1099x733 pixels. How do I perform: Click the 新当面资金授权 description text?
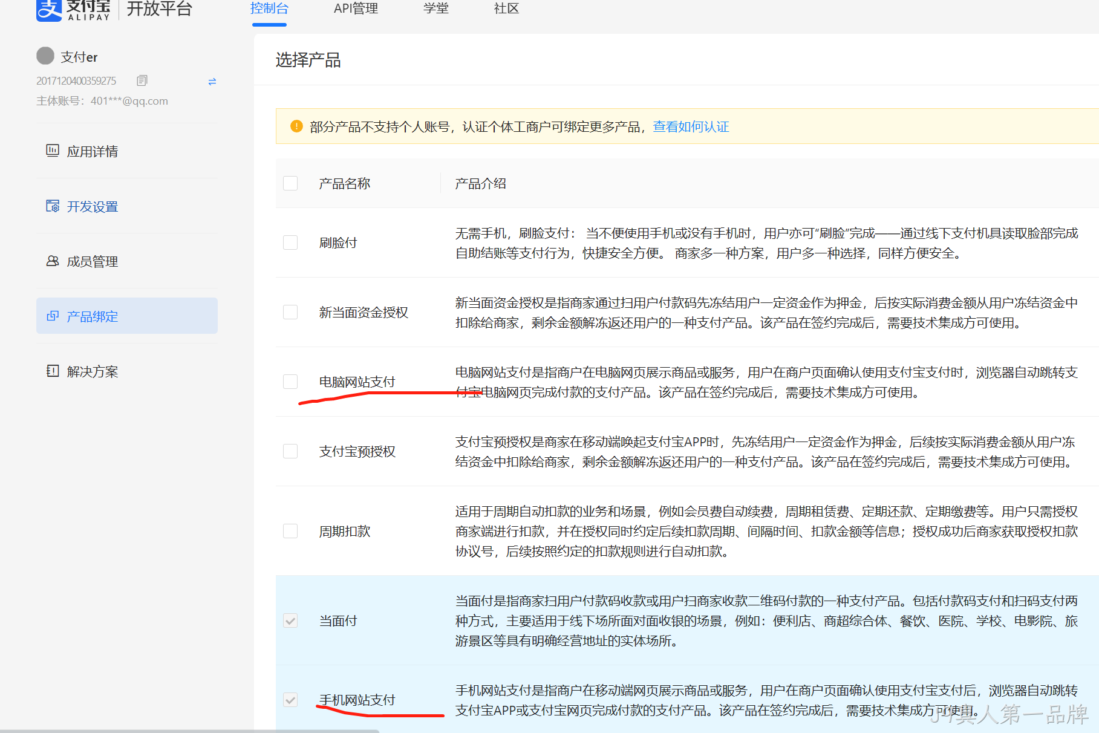[x=766, y=313]
